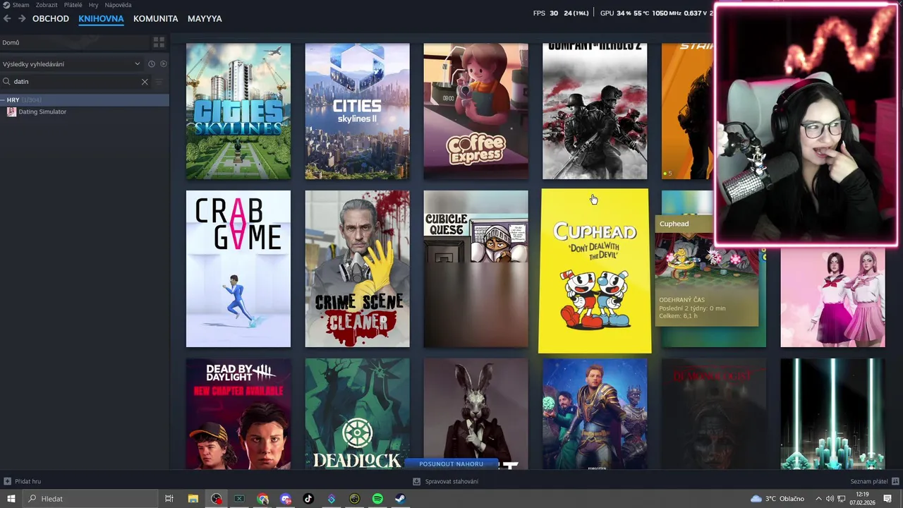This screenshot has height=508, width=903.
Task: Open the Cities Skylines II tile
Action: (357, 111)
